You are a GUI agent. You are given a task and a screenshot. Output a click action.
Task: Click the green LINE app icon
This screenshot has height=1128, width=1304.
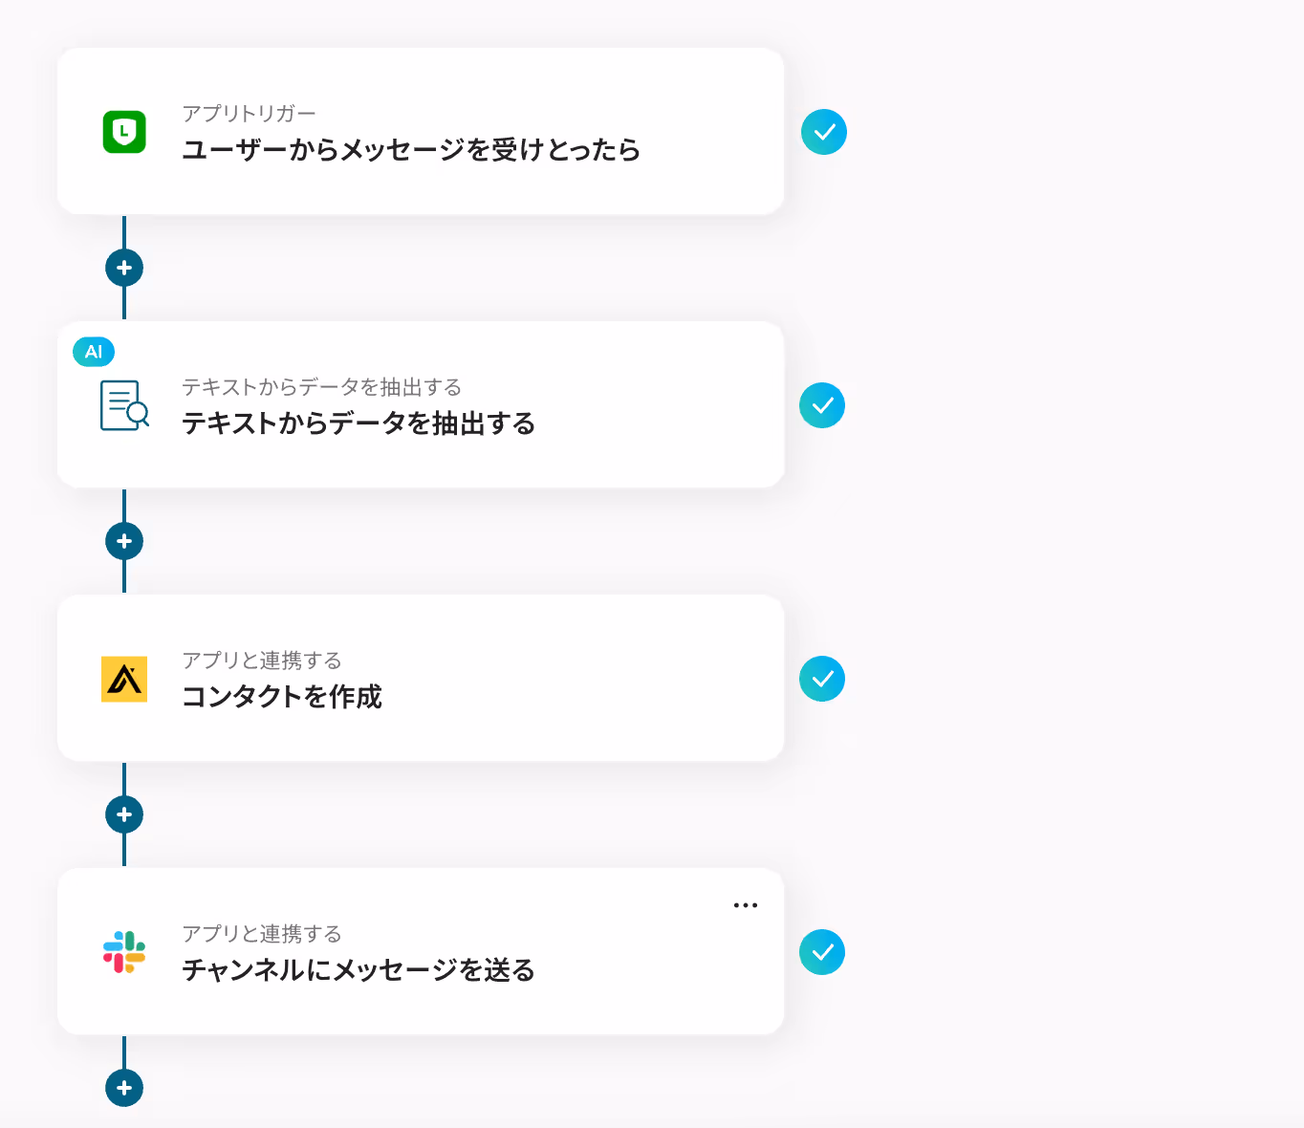(x=124, y=132)
